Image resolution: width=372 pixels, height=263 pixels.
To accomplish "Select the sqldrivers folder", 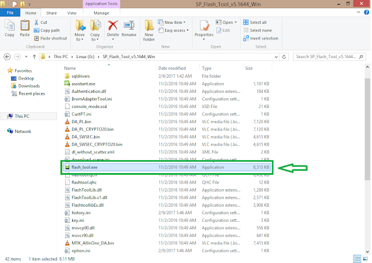I will pos(167,76).
